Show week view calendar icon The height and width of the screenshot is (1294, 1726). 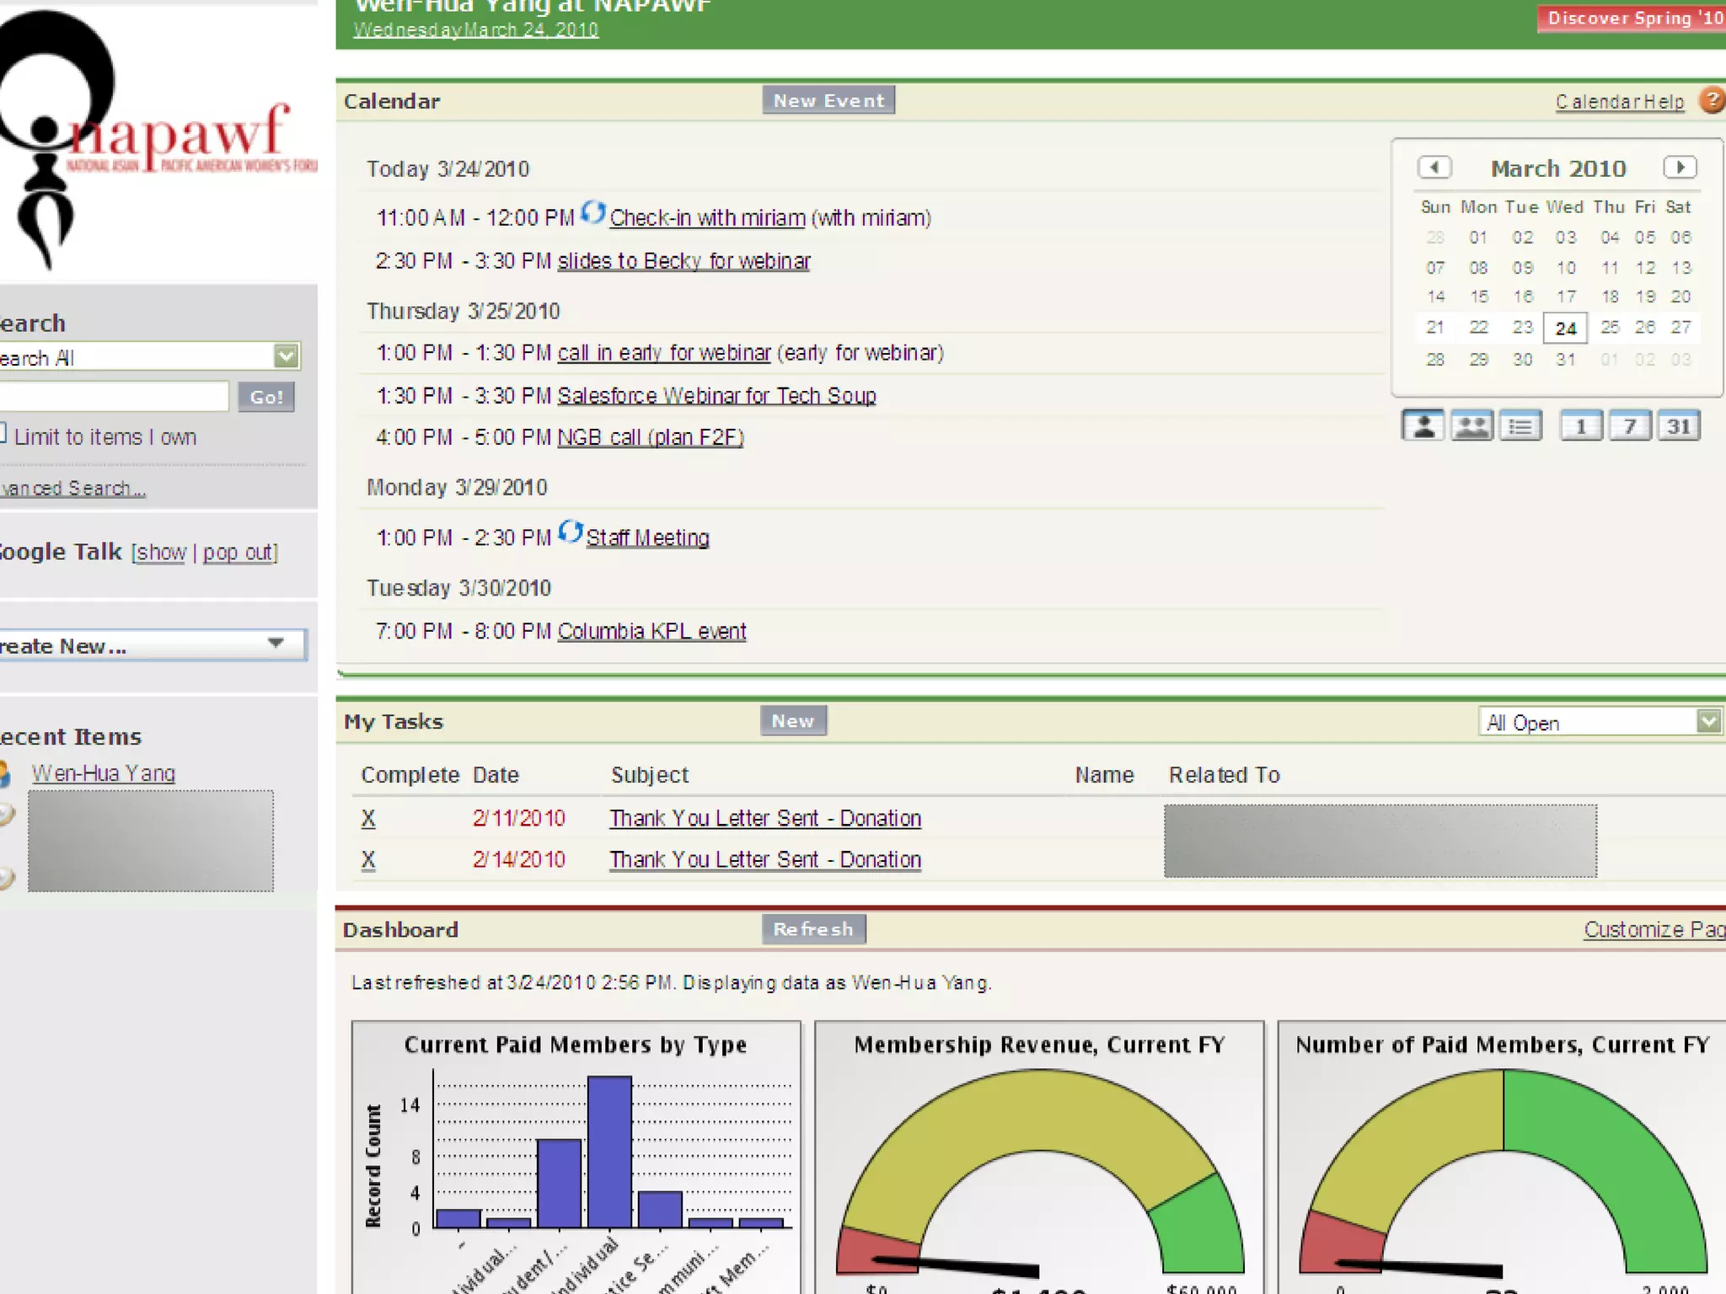point(1629,426)
